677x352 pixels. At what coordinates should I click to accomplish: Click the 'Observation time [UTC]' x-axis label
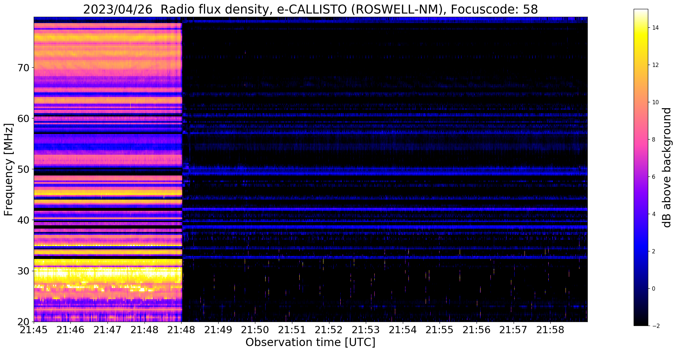click(310, 342)
